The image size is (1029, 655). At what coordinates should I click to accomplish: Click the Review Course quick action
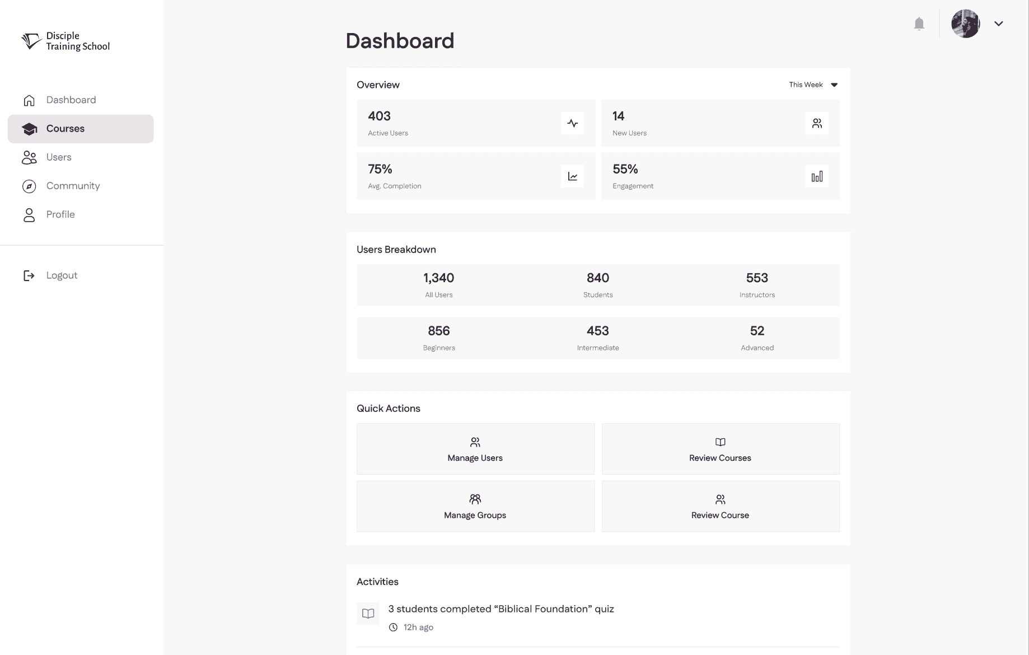click(721, 506)
